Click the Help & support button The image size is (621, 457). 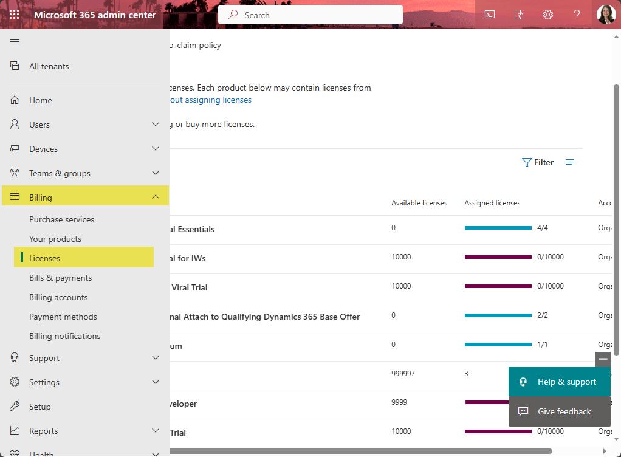coord(559,382)
